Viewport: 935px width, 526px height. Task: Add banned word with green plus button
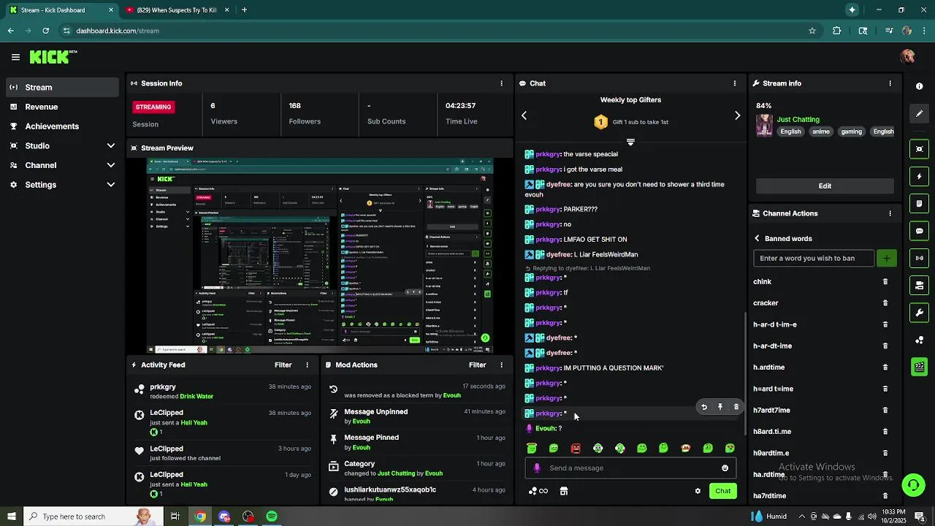[886, 258]
